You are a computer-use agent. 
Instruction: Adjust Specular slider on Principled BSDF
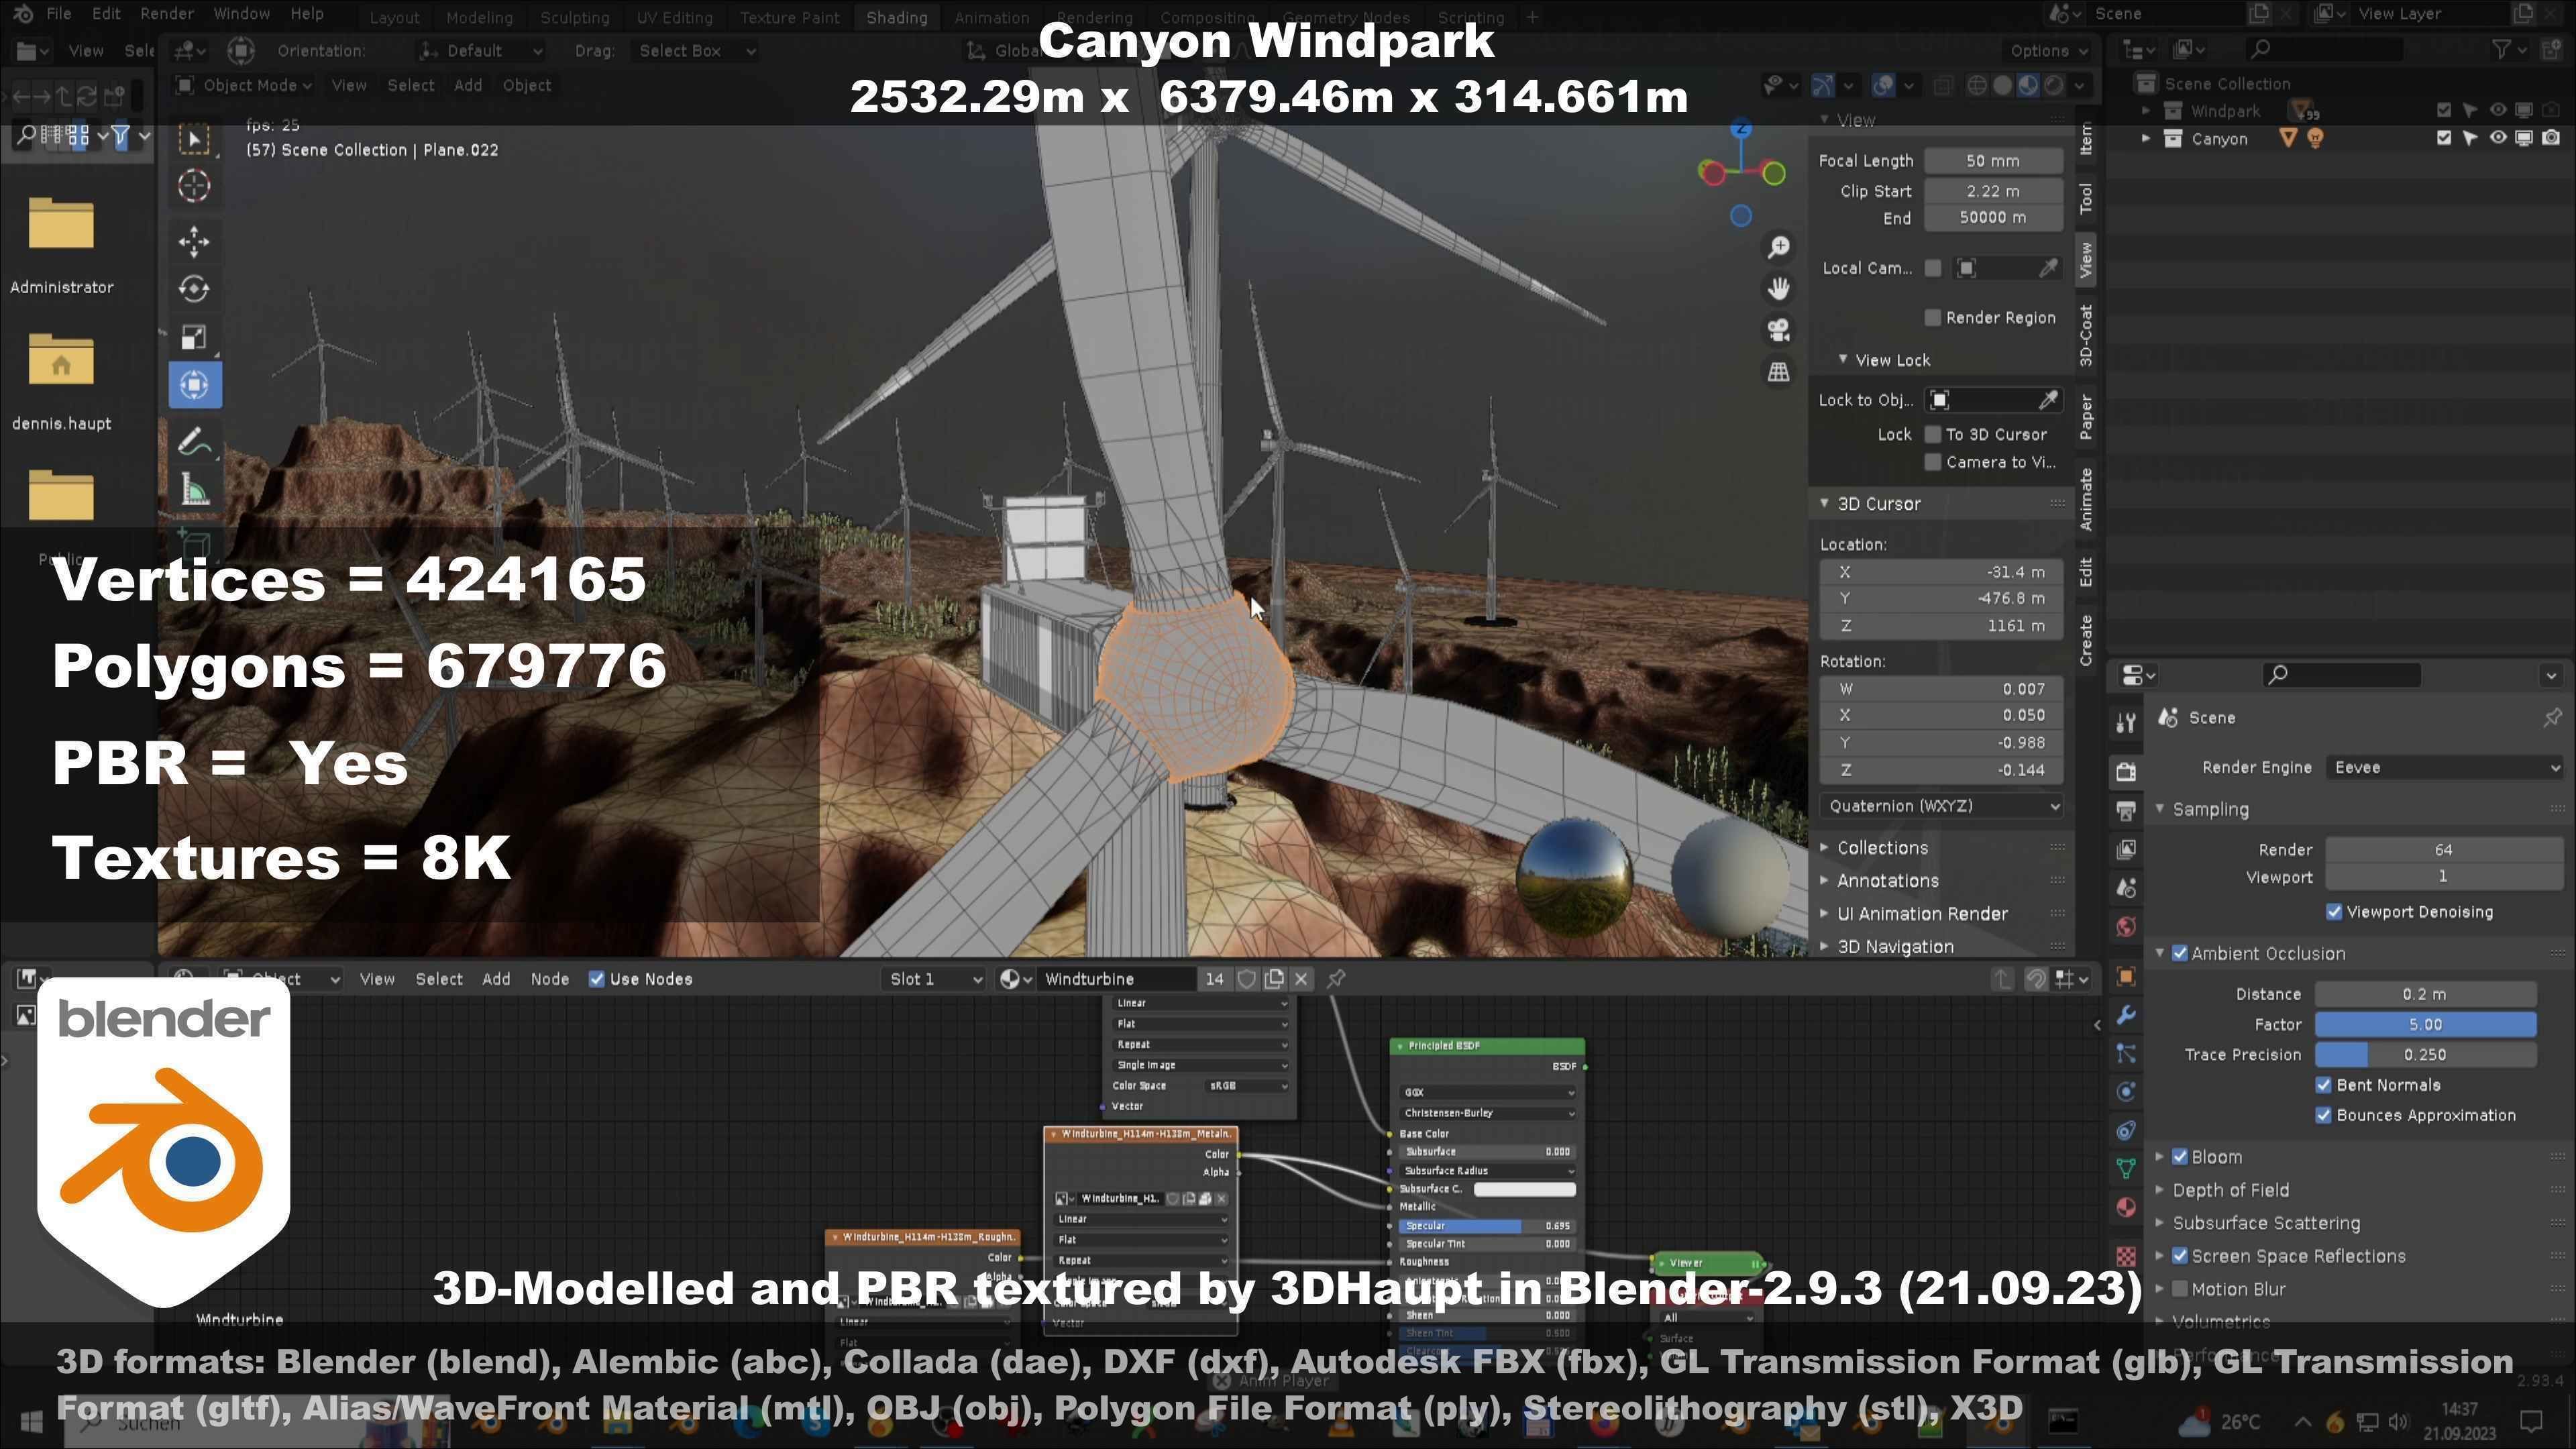[1486, 1226]
